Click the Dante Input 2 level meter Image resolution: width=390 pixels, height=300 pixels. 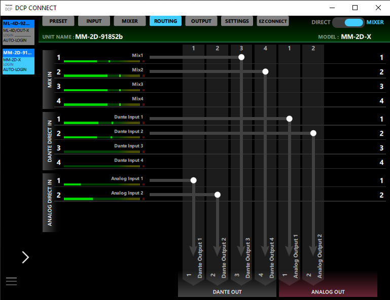tap(104, 137)
